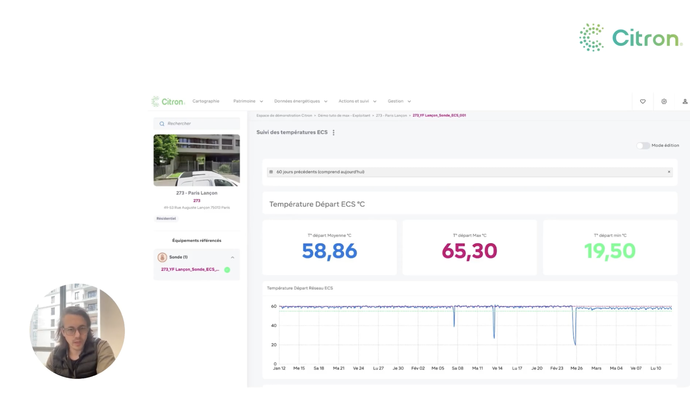Open the three-dot menu beside Suivi des températures ECS
Image resolution: width=690 pixels, height=393 pixels.
(333, 132)
